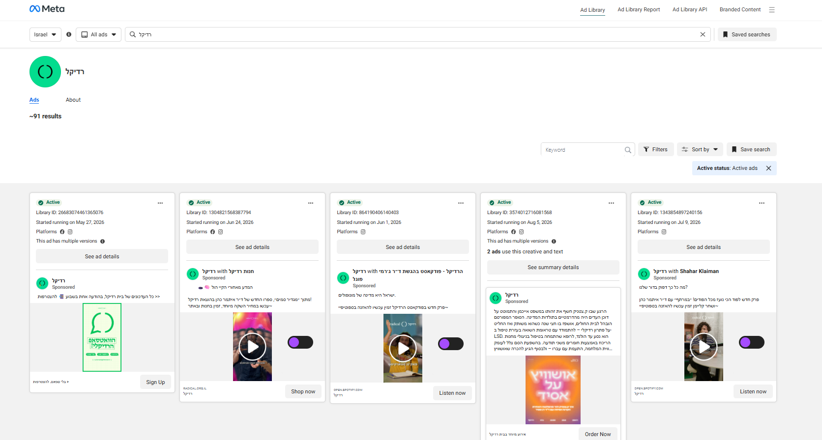Click the search magnifier in Keyword box
The width and height of the screenshot is (822, 440).
(628, 150)
